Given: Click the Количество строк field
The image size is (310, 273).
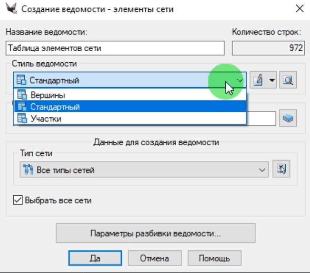Looking at the screenshot, I should [268, 48].
